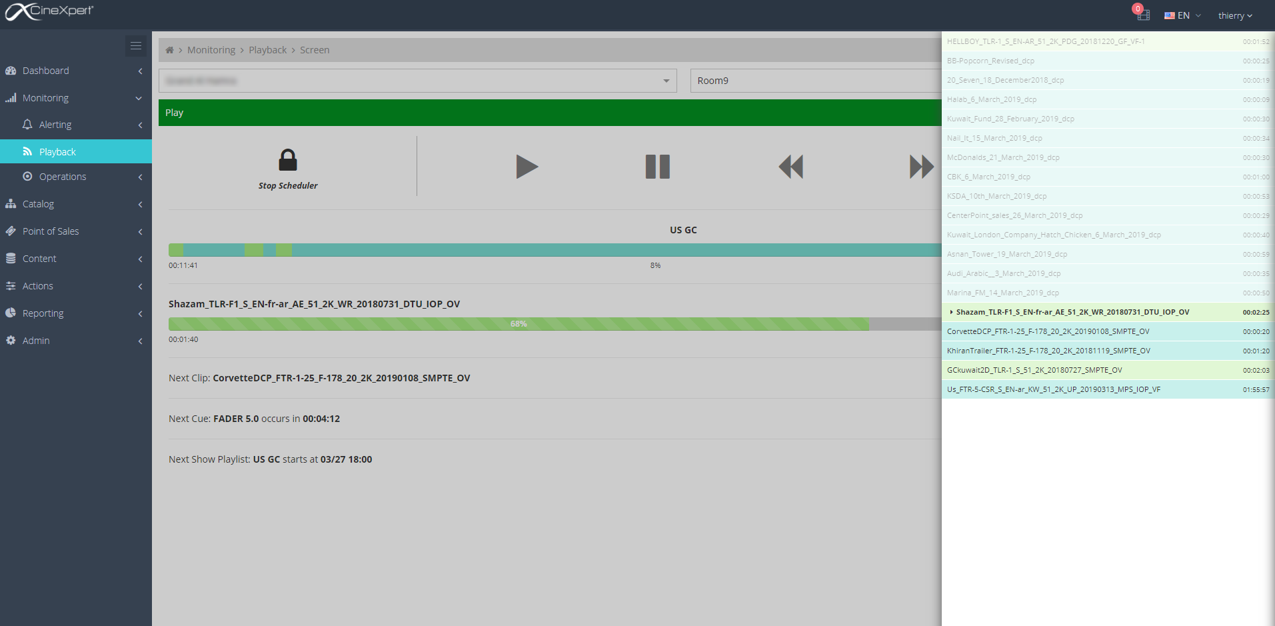Click the US flag language icon

1170,15
